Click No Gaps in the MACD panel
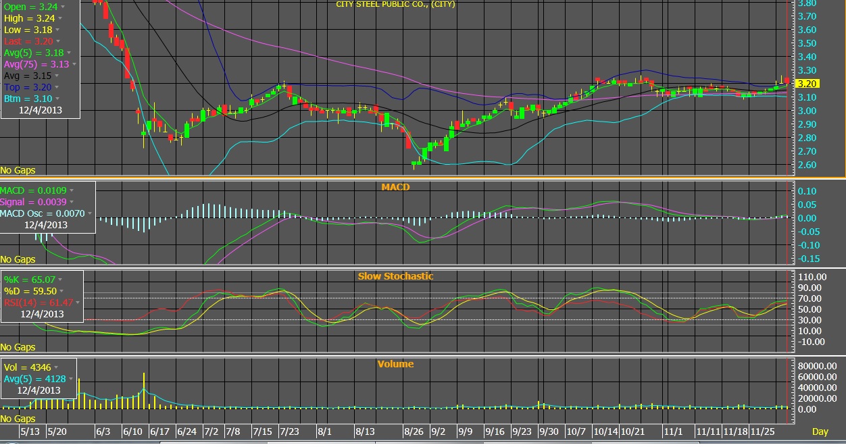846x447 pixels. tap(18, 259)
